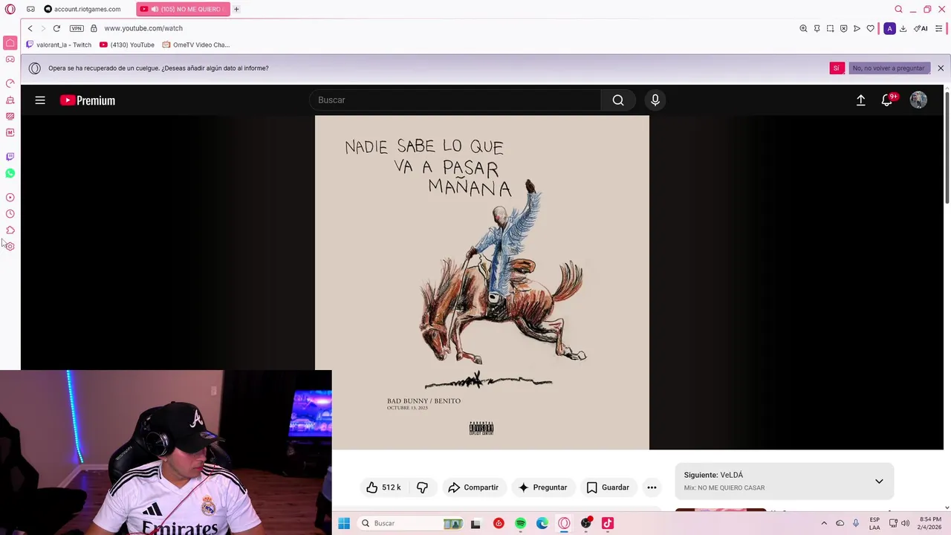
Task: Open the (4130) YouTube bookmark
Action: pos(127,45)
